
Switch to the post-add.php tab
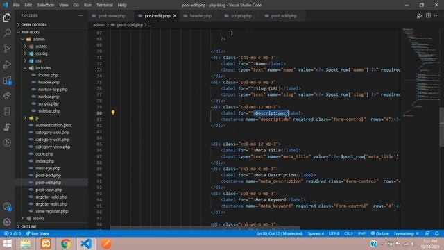pos(284,16)
